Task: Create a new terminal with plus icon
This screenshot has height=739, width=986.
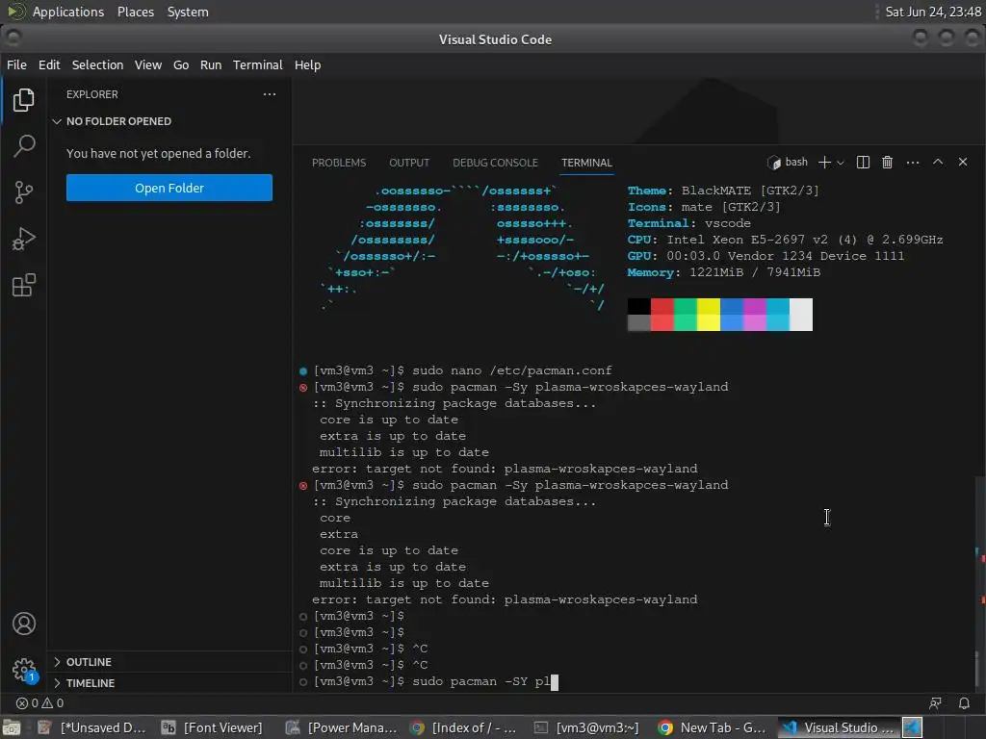Action: pyautogui.click(x=824, y=162)
